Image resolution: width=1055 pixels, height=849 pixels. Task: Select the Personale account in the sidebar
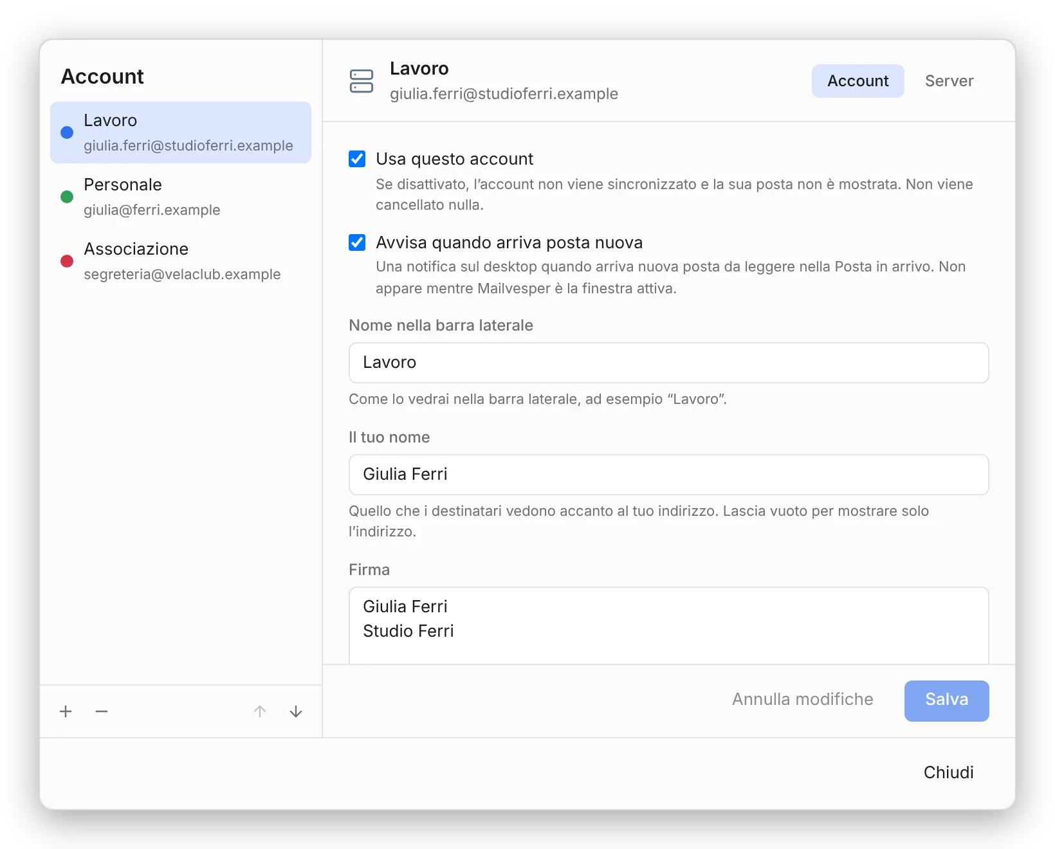(x=181, y=197)
